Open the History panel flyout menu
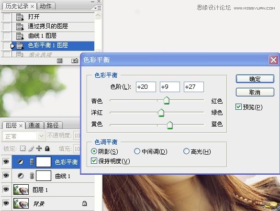 tap(98, 8)
